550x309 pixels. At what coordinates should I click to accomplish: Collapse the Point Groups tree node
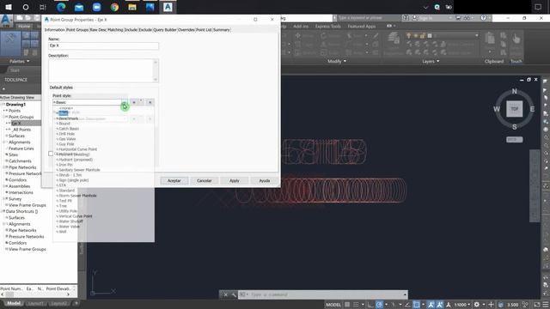(x=4, y=117)
